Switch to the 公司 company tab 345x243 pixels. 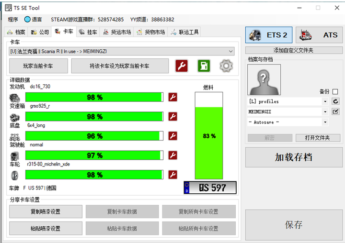coord(40,32)
